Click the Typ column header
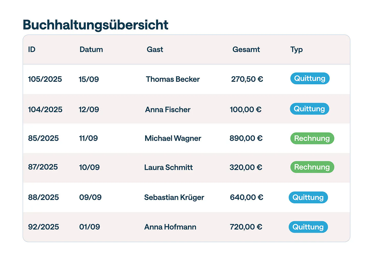The width and height of the screenshot is (370, 256). [296, 49]
